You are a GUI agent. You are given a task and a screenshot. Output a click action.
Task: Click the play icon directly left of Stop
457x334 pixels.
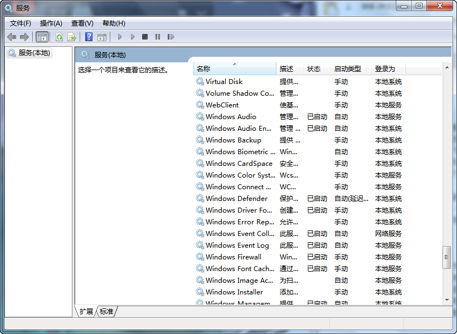tap(133, 37)
